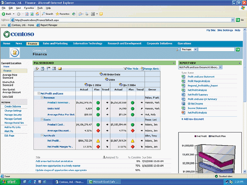Screen dimensions: 247x185
Task: Click the Filter Mode link
Action: [131, 69]
